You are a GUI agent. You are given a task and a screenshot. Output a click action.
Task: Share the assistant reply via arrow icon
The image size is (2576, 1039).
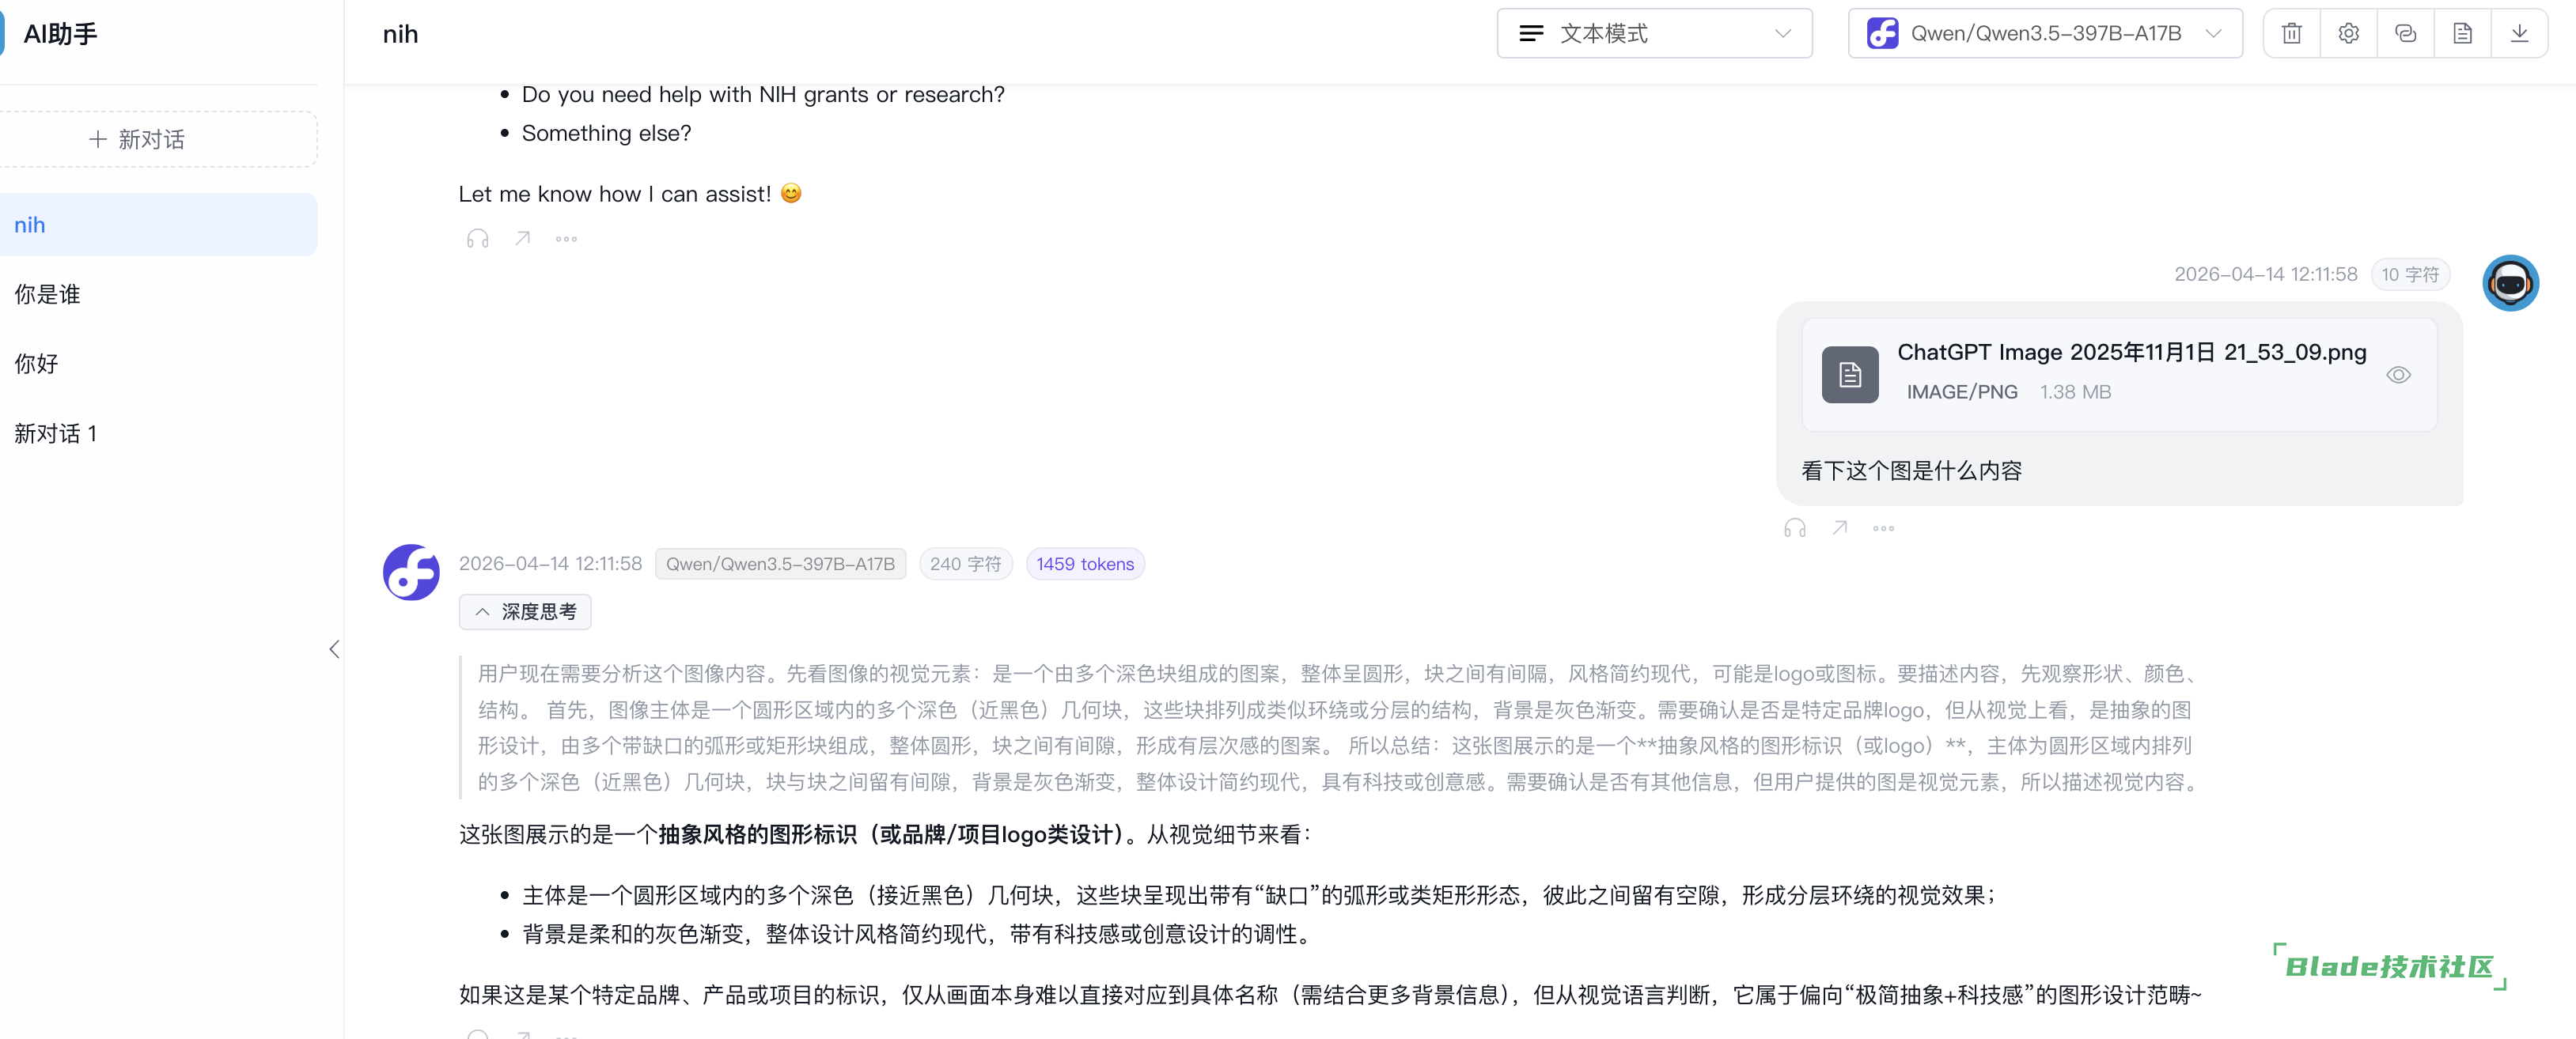(522, 238)
